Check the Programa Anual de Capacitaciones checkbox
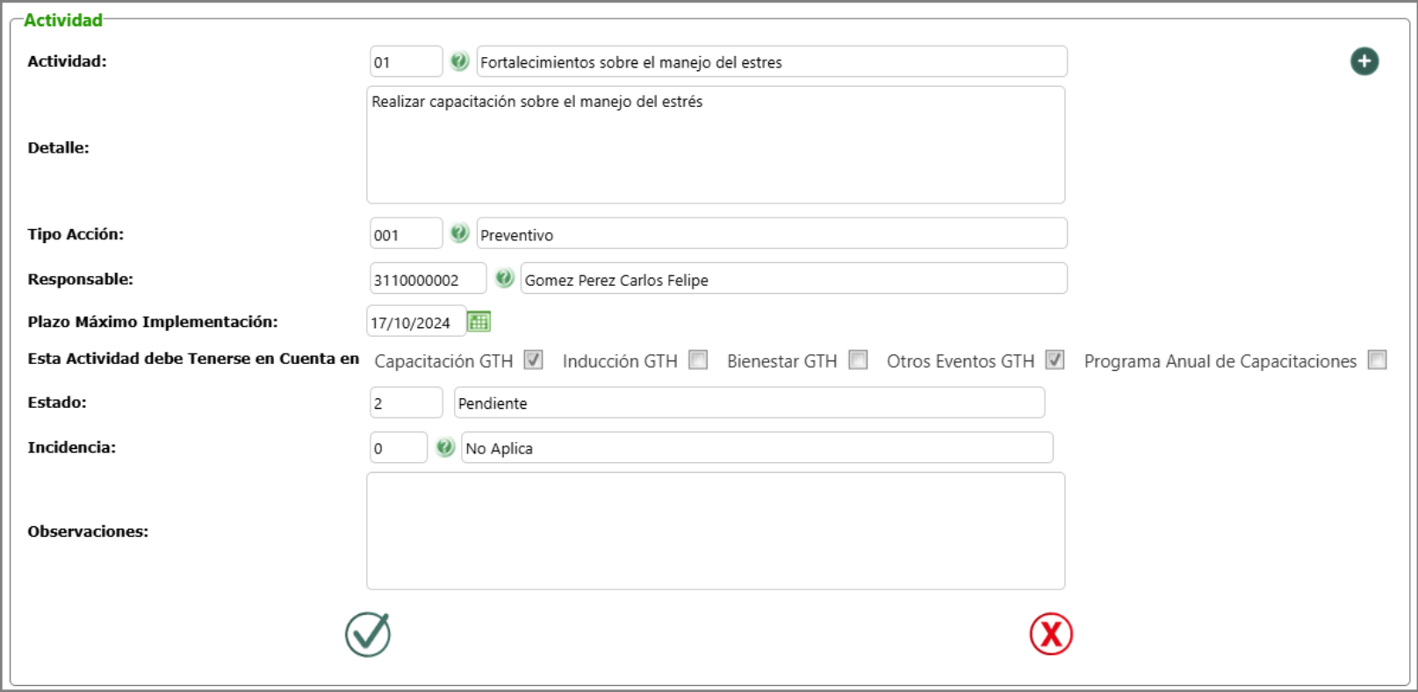Screen dimensions: 1418x692 point(1377,360)
